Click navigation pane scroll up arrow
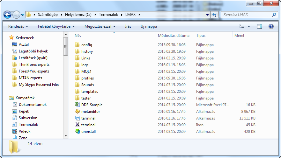The image size is (281, 158). point(66,34)
